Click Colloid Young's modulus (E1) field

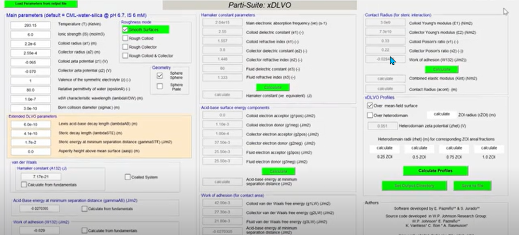(385, 23)
